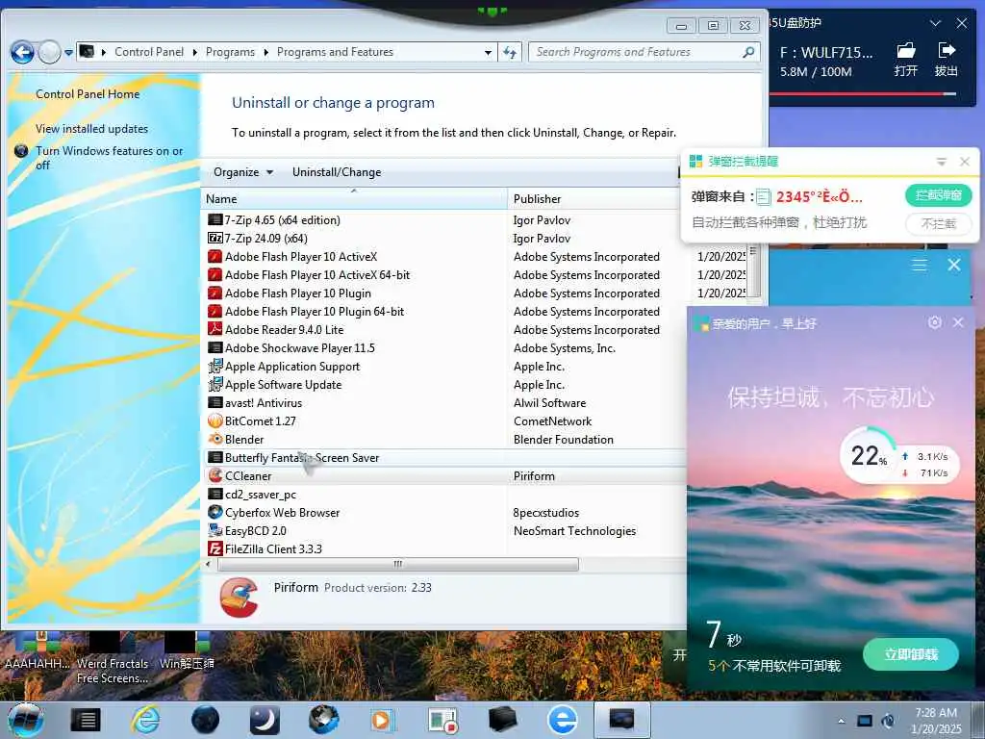Image resolution: width=985 pixels, height=739 pixels.
Task: Open the Organize dropdown
Action: pyautogui.click(x=243, y=172)
